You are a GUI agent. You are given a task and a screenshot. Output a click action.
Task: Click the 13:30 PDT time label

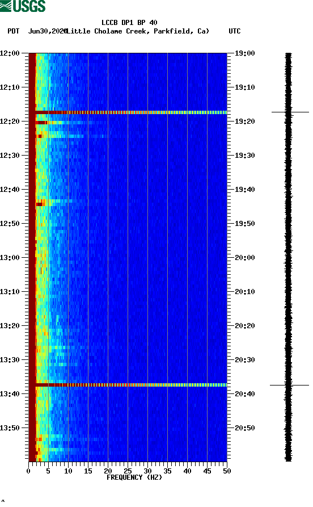(10, 360)
